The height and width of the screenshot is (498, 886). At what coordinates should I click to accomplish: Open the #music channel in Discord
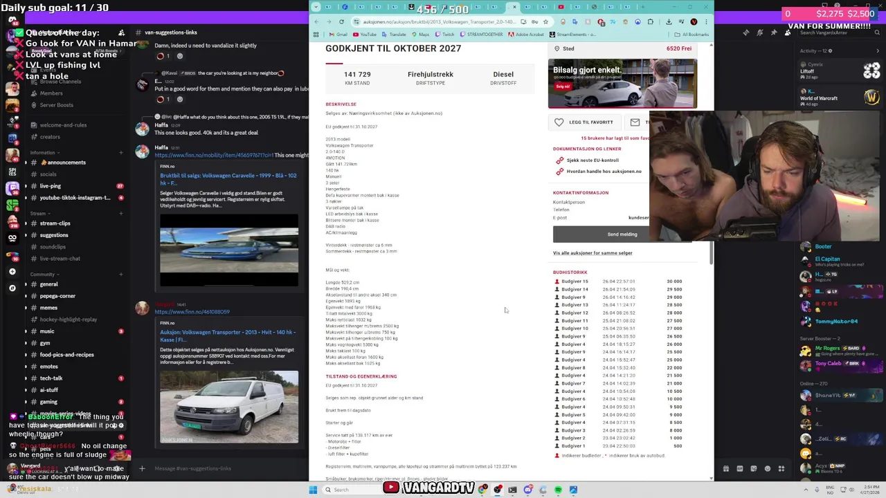click(47, 331)
